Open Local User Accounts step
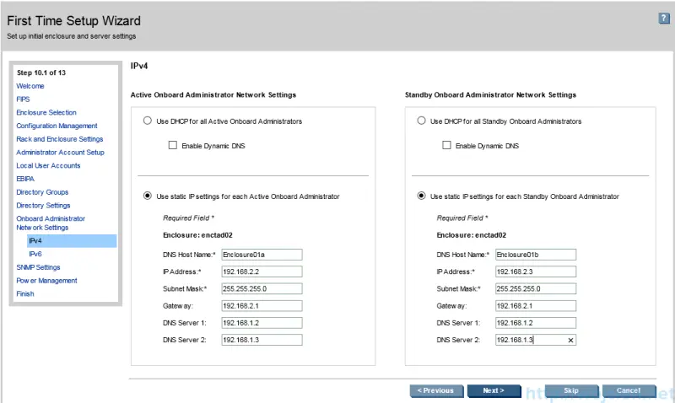The width and height of the screenshot is (675, 403). (48, 165)
